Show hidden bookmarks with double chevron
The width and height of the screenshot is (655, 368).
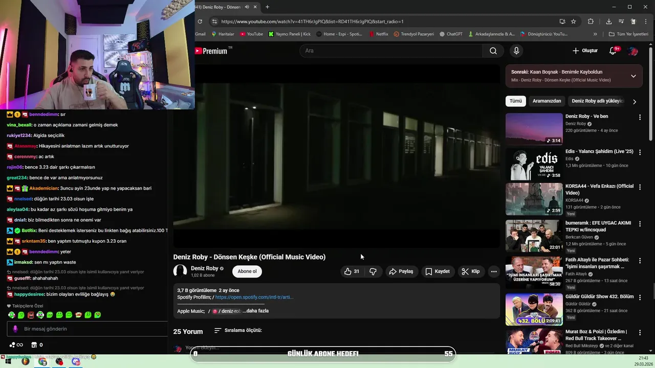pos(595,34)
